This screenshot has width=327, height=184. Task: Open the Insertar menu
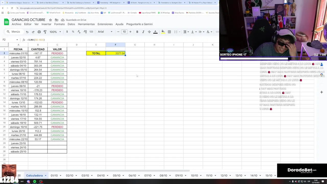click(x=46, y=24)
